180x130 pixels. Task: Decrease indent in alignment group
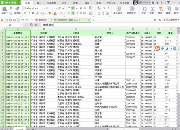(x=81, y=8)
